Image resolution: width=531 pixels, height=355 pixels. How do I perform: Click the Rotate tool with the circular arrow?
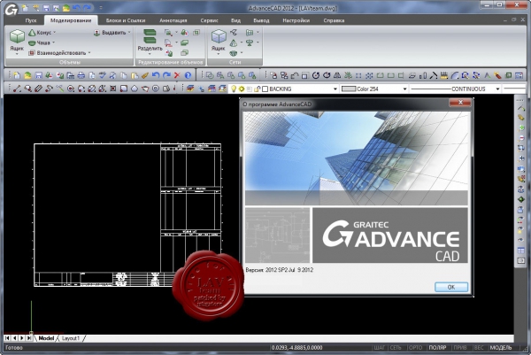[316, 75]
